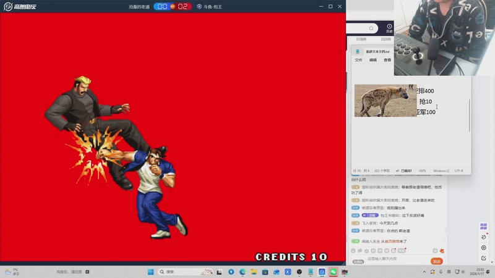The image size is (495, 278).
Task: Click the red 02 score counter
Action: (x=183, y=7)
